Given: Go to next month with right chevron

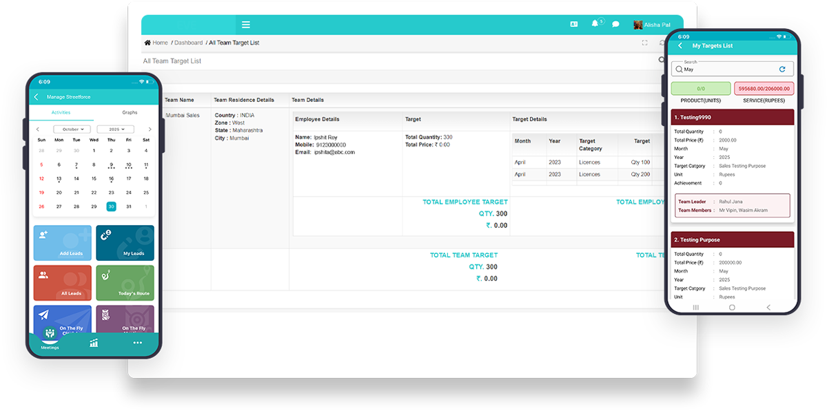Looking at the screenshot, I should click(150, 129).
